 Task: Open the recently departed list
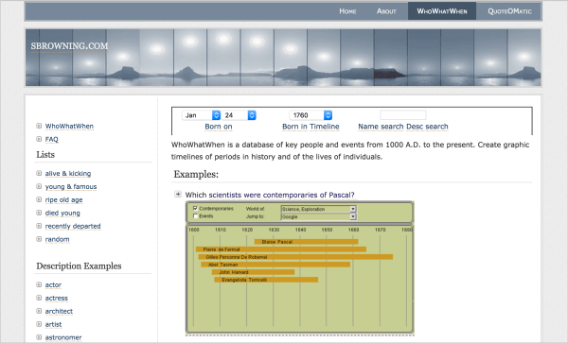click(73, 226)
